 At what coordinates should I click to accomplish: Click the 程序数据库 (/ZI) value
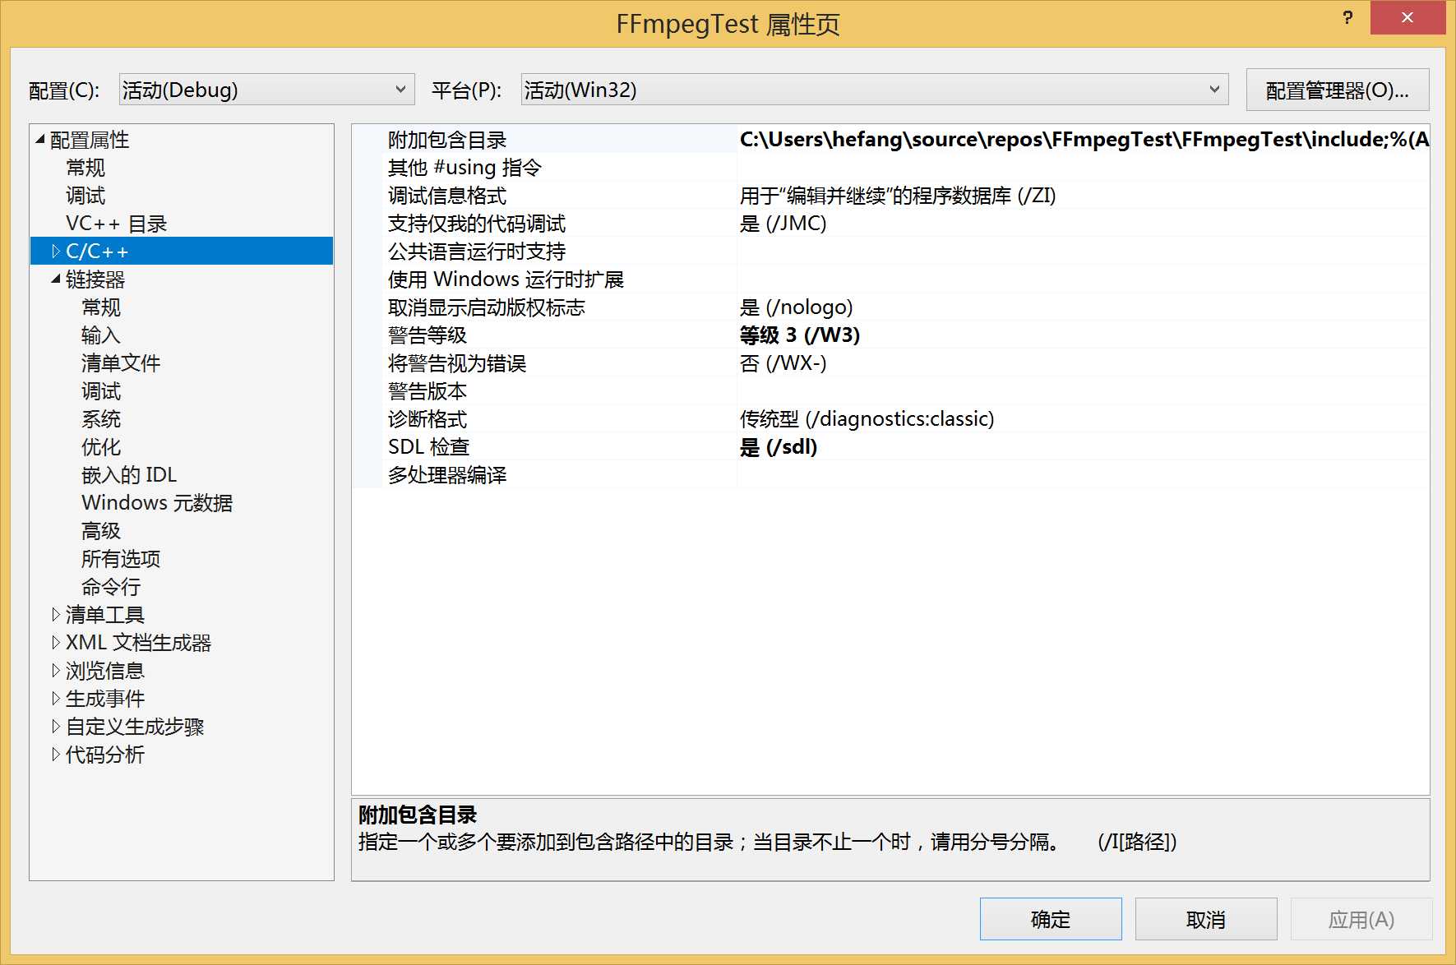[x=898, y=196]
